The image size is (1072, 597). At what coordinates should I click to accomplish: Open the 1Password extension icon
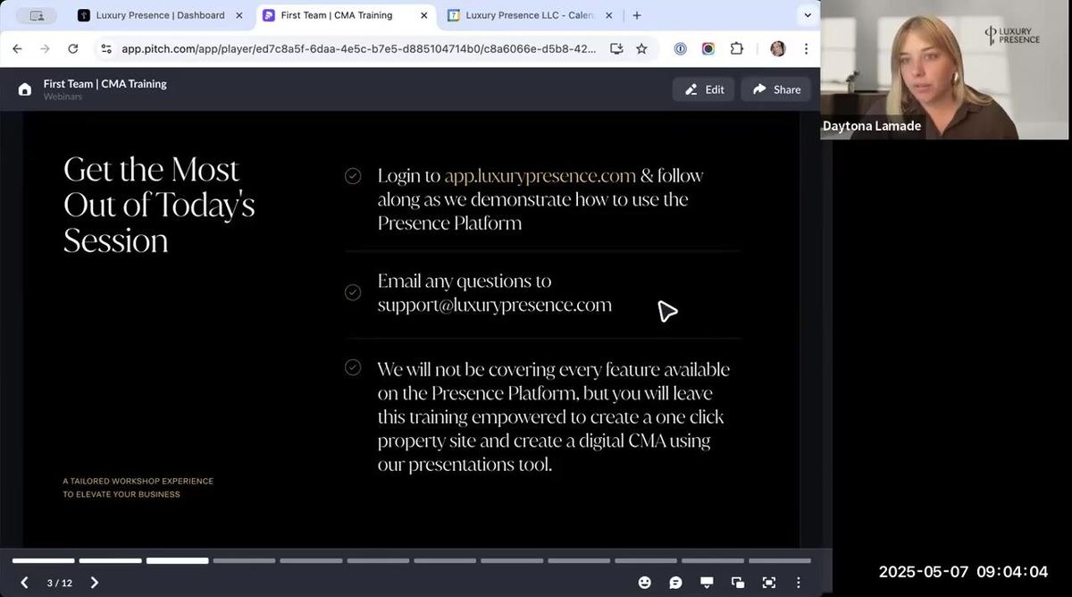681,49
